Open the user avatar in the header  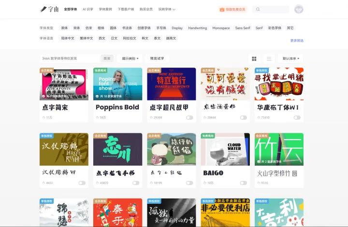299,9
